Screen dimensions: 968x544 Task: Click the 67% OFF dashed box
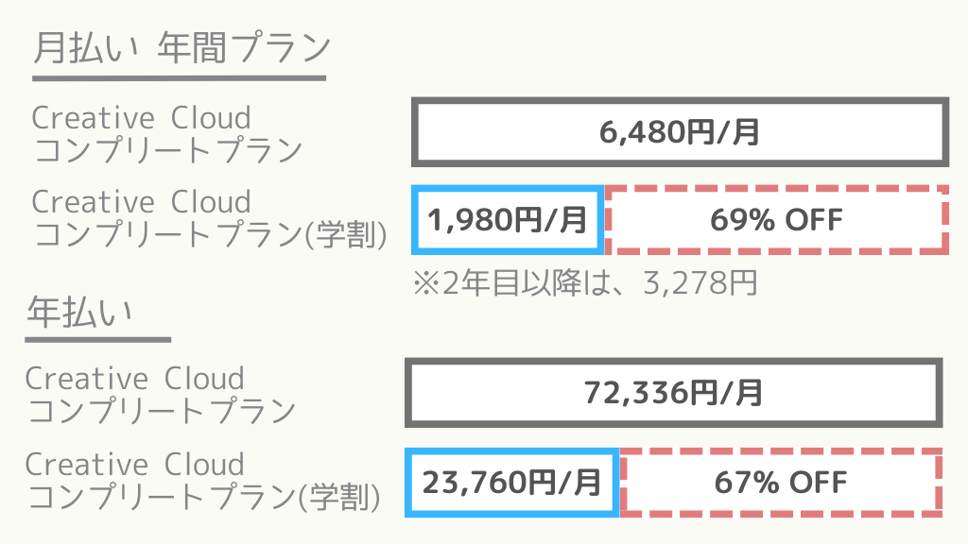click(x=781, y=483)
